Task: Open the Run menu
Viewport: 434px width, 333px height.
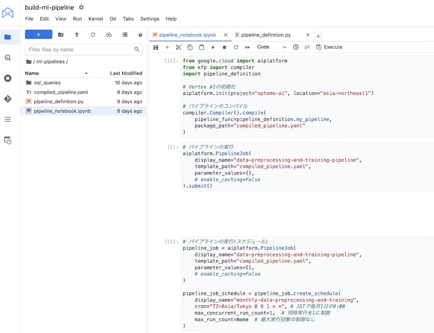Action: 77,19
